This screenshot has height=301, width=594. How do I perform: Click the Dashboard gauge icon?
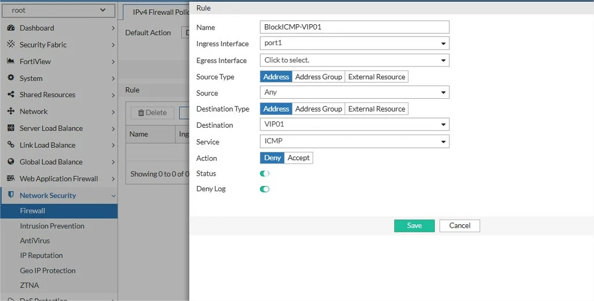pos(11,28)
